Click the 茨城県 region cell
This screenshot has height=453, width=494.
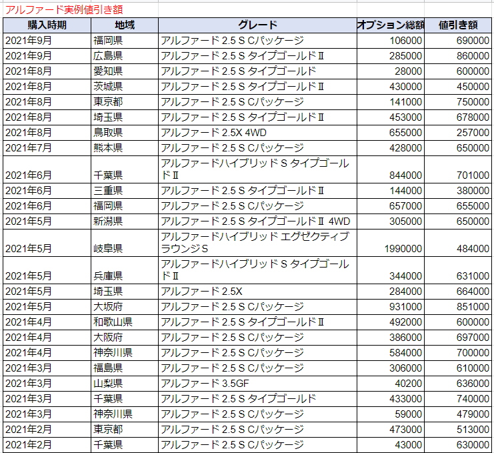pyautogui.click(x=125, y=87)
